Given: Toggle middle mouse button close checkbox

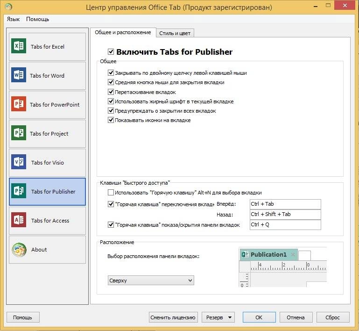Looking at the screenshot, I should click(x=111, y=82).
